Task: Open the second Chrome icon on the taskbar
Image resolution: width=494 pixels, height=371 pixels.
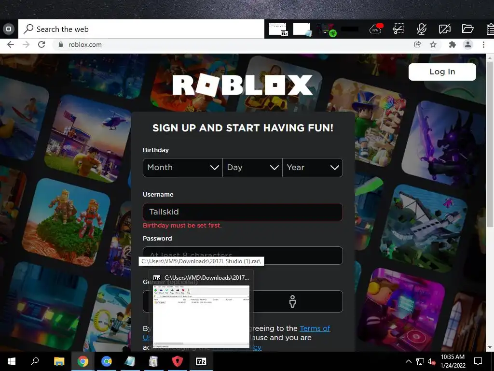Action: click(x=107, y=361)
